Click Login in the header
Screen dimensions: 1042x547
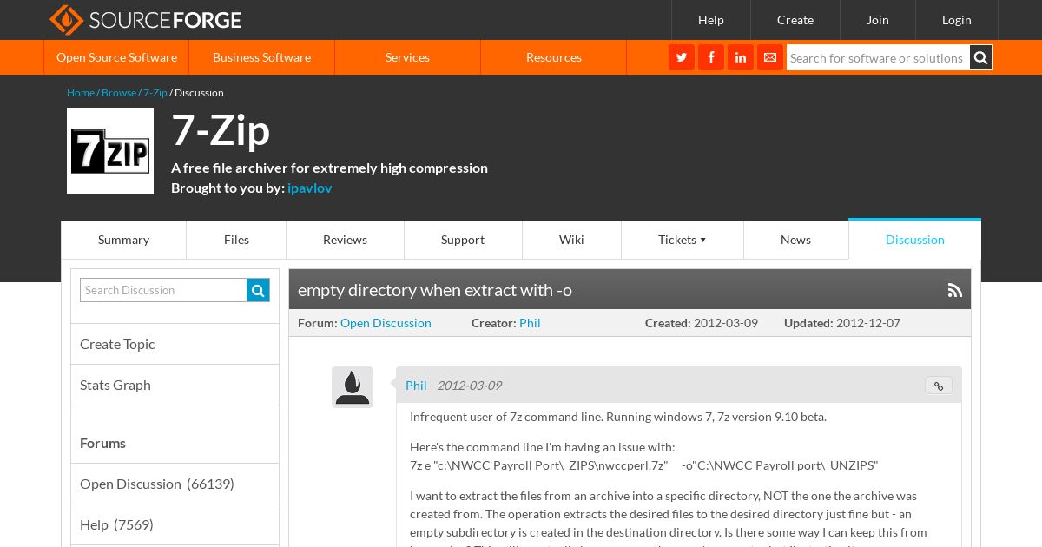click(x=957, y=20)
